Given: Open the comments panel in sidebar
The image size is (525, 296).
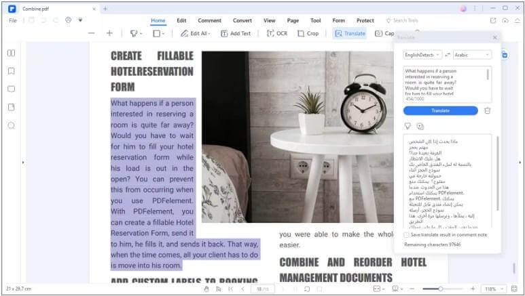Looking at the screenshot, I should coord(11,89).
